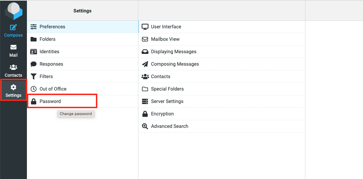Select Identities in the settings list
The width and height of the screenshot is (363, 179).
pos(49,51)
